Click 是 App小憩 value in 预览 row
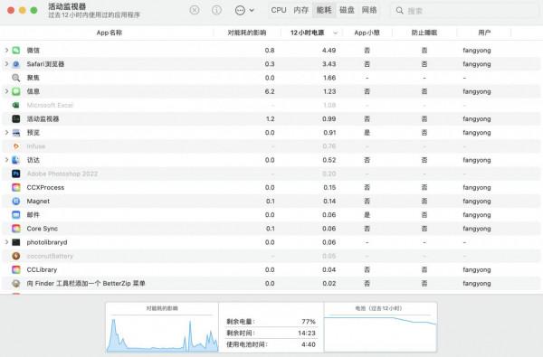Screen dimensions: 543x357 [x=367, y=133]
